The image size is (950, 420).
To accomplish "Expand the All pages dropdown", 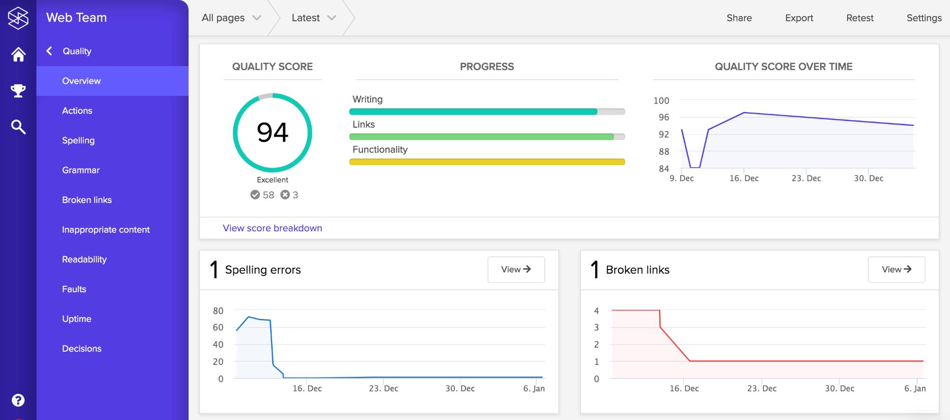I will [231, 18].
